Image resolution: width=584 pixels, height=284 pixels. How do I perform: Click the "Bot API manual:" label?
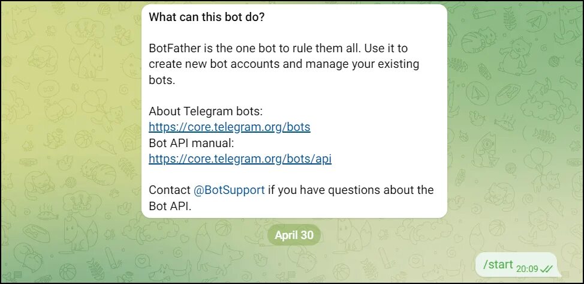click(191, 144)
